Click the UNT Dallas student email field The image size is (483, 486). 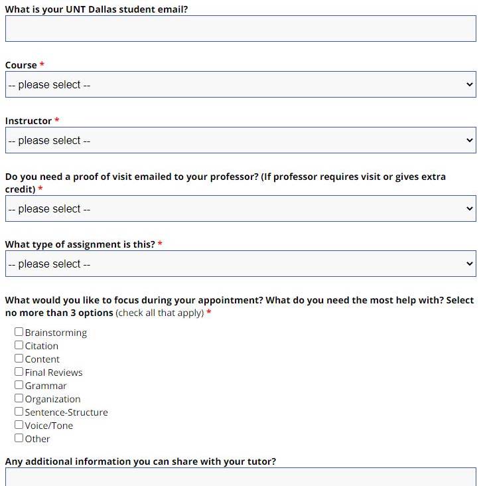240,29
